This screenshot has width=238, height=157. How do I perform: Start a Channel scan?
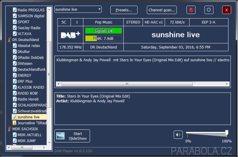162,10
